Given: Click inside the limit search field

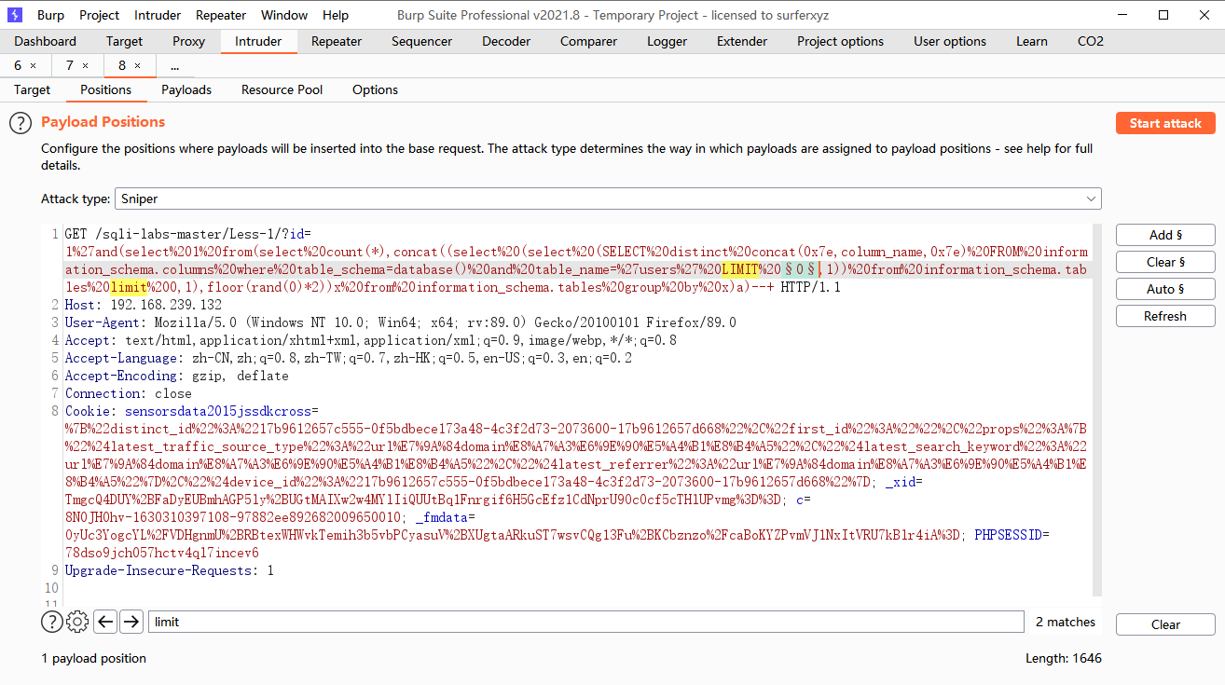Looking at the screenshot, I should 585,622.
